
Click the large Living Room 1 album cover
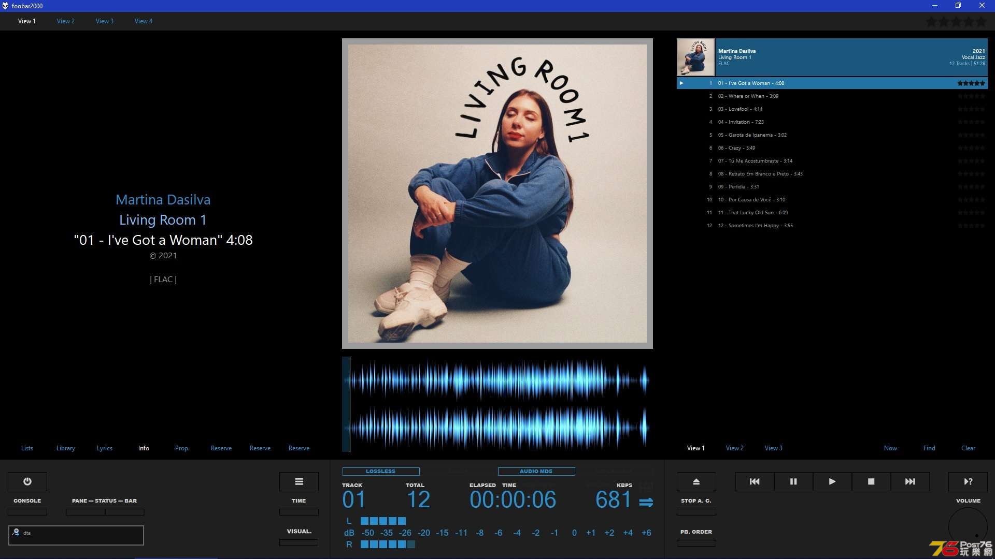click(497, 194)
